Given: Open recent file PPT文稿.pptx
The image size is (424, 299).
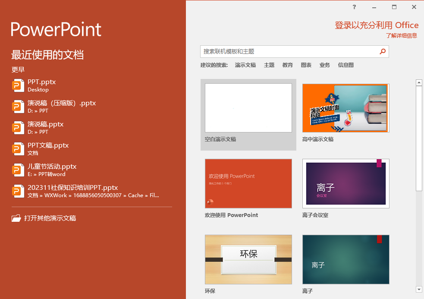Looking at the screenshot, I should pos(92,148).
